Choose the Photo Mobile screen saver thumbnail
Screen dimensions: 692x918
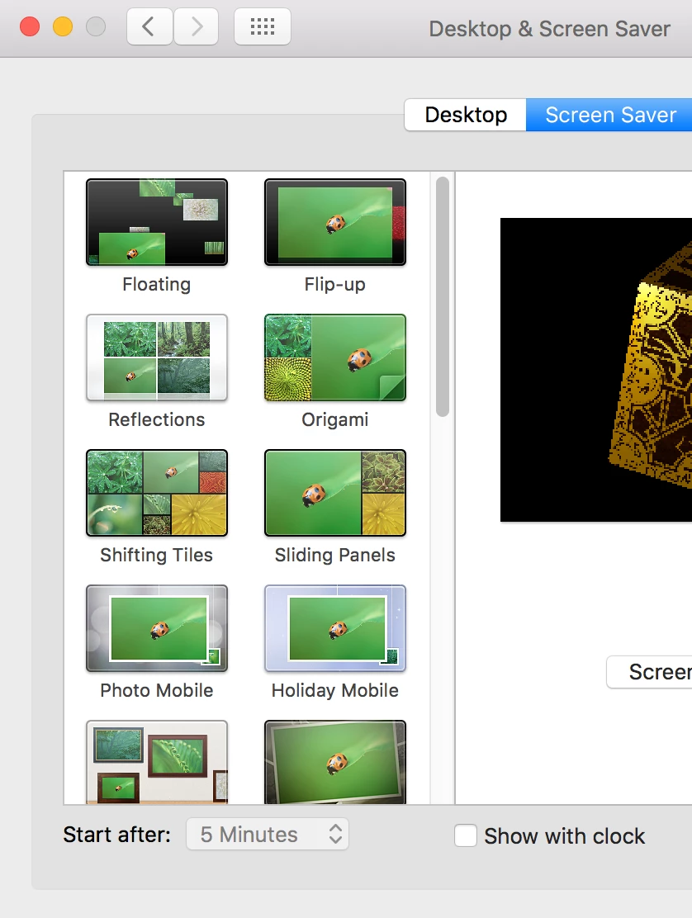pyautogui.click(x=157, y=628)
